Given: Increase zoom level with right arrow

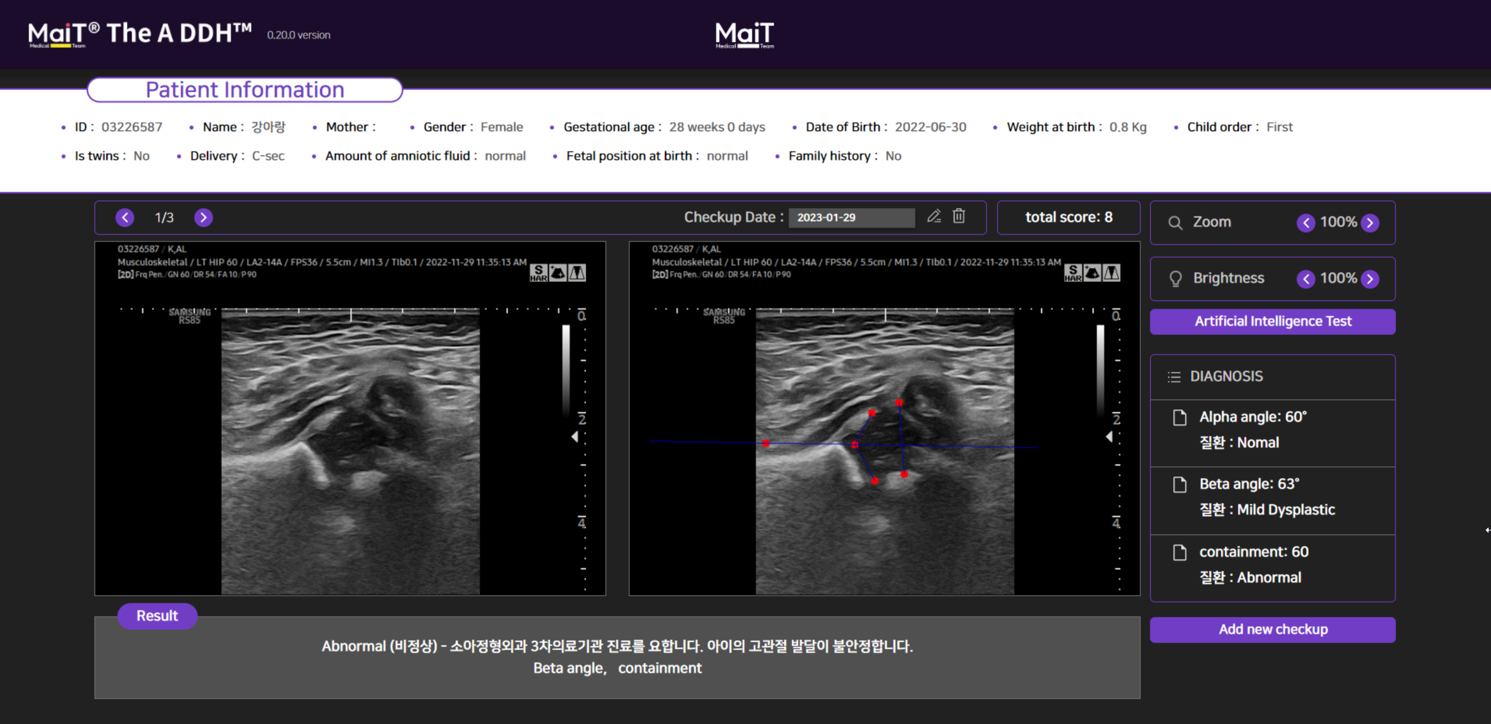Looking at the screenshot, I should point(1369,223).
